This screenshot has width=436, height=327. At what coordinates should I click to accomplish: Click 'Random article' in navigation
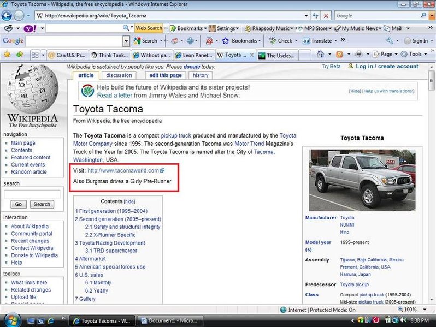coord(28,172)
